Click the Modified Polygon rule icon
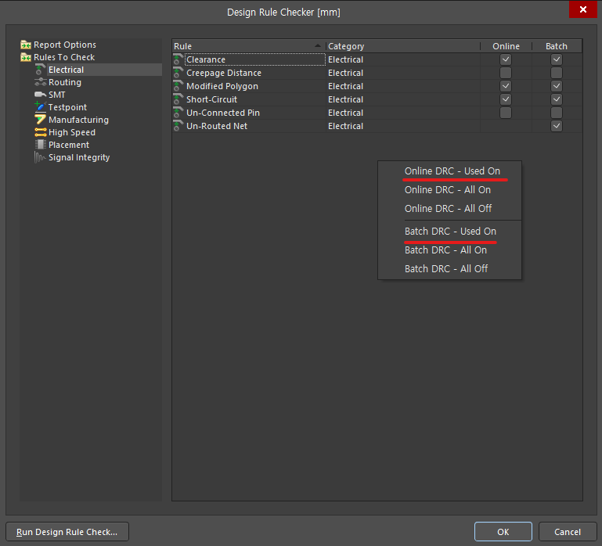The height and width of the screenshot is (546, 602). tap(178, 86)
